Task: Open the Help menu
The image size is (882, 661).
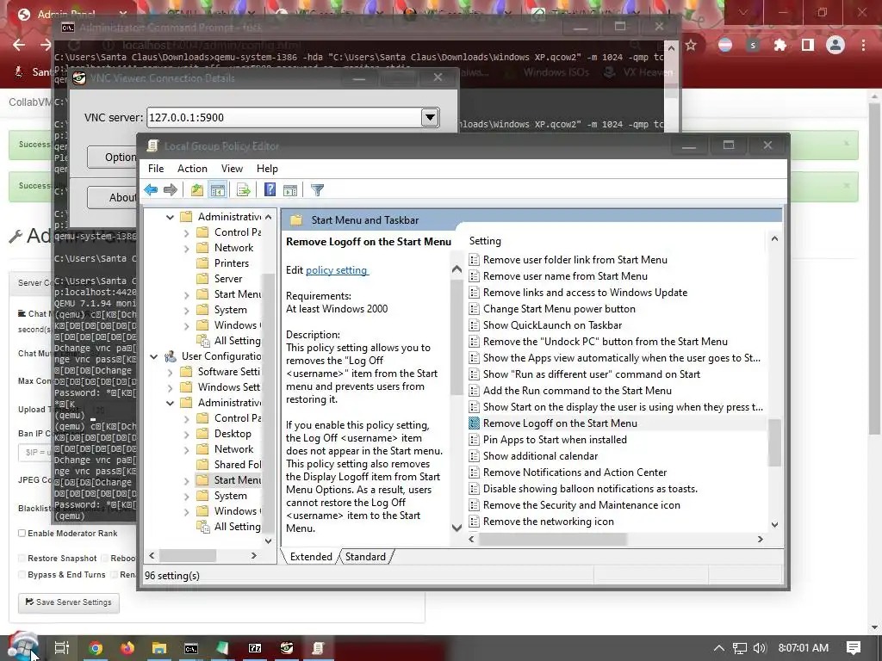Action: 267,169
